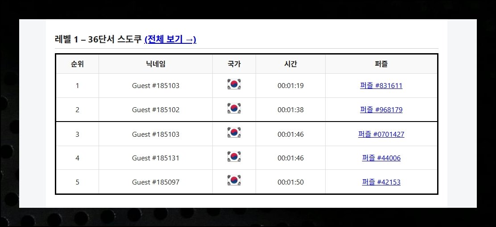Open puzzle link 퍼즐 #42153
This screenshot has height=227, width=496.
tap(381, 182)
